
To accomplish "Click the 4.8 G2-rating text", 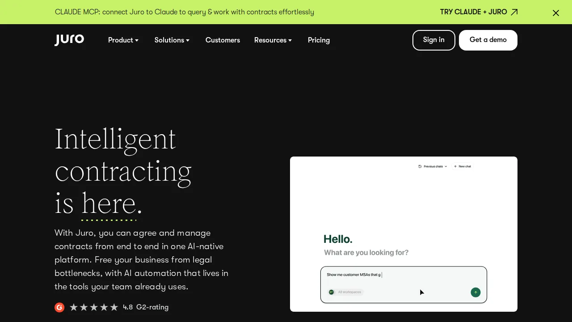I will pos(146,307).
